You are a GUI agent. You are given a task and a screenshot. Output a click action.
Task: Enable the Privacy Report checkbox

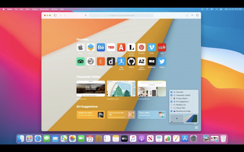pos(171,98)
